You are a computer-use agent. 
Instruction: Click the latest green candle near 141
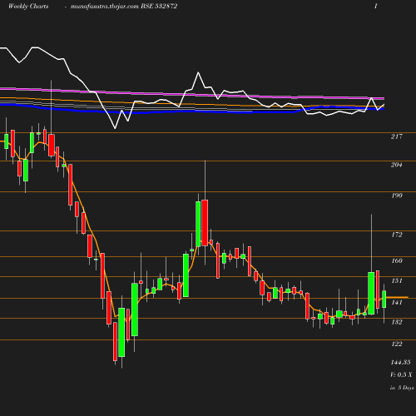tap(384, 300)
